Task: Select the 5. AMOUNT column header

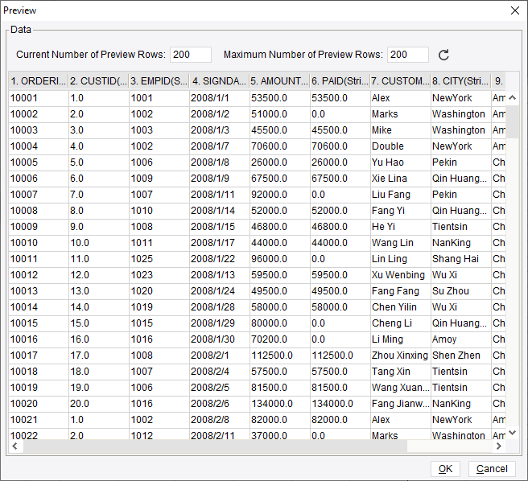Action: [x=279, y=81]
